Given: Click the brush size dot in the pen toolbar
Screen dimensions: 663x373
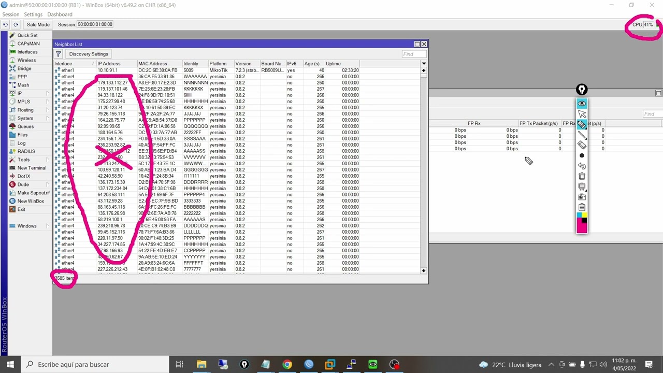Looking at the screenshot, I should (582, 155).
